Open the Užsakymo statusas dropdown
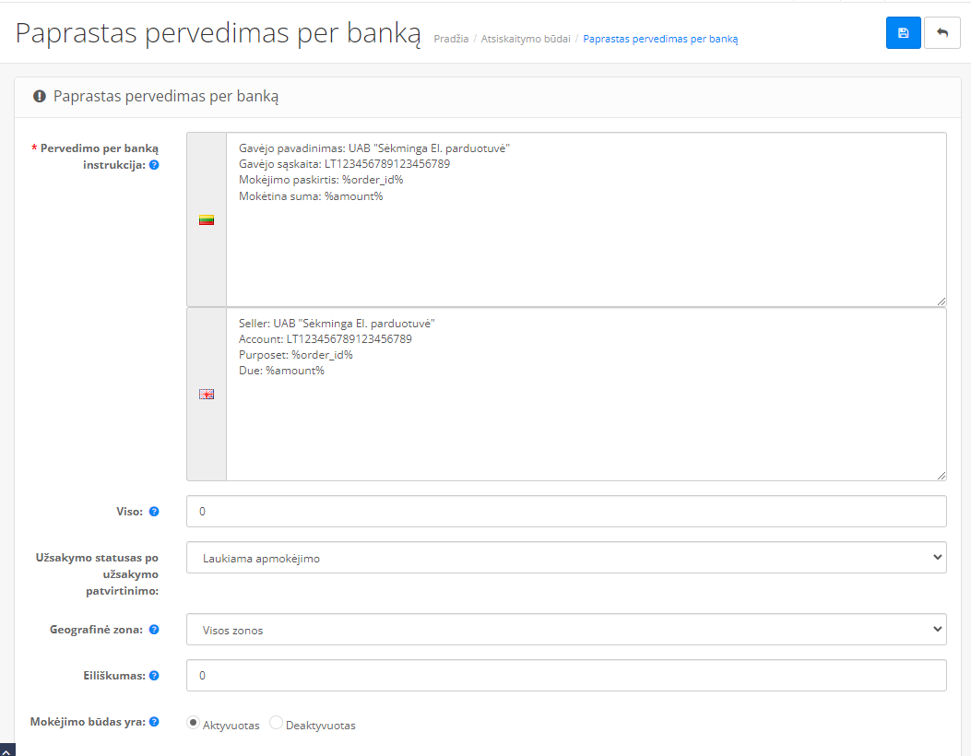 point(566,558)
